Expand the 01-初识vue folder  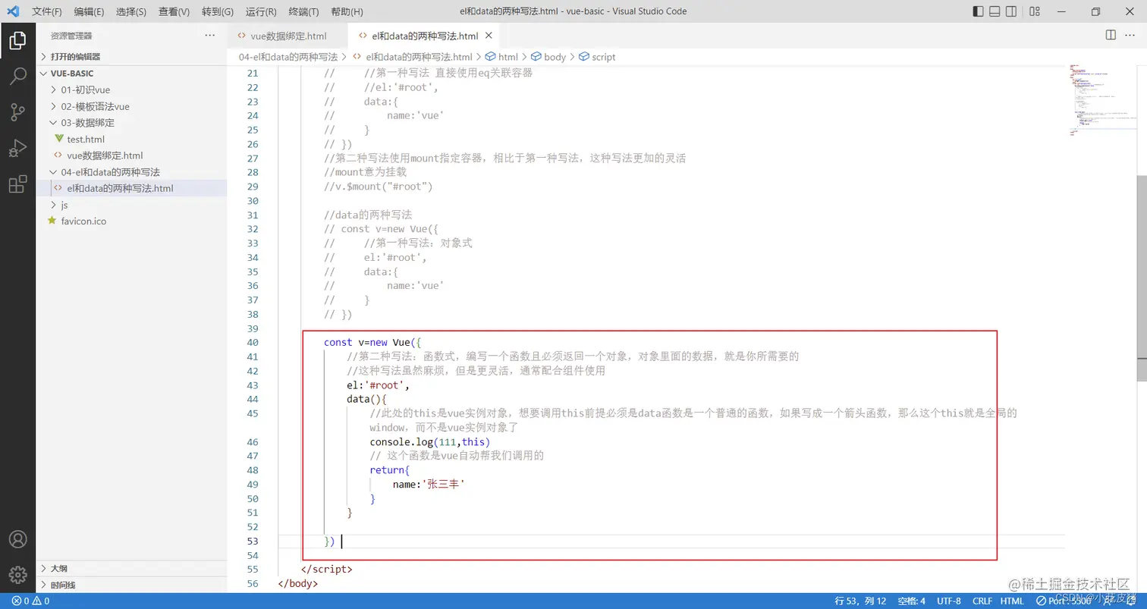click(131, 89)
